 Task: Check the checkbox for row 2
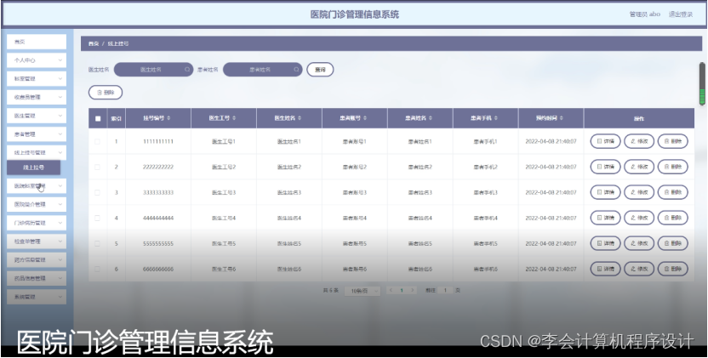coord(98,167)
